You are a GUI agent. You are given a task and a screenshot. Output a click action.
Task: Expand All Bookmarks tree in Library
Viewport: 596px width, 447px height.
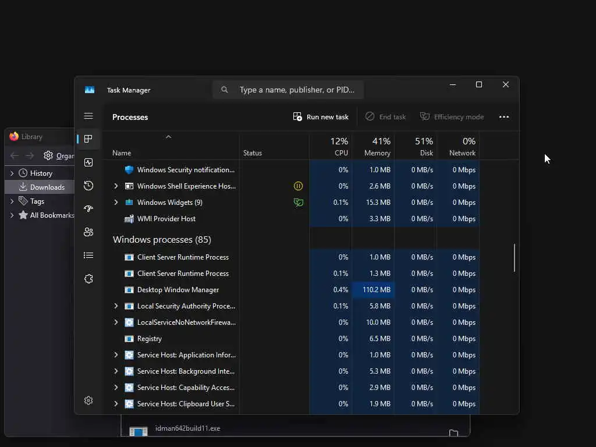(x=12, y=215)
